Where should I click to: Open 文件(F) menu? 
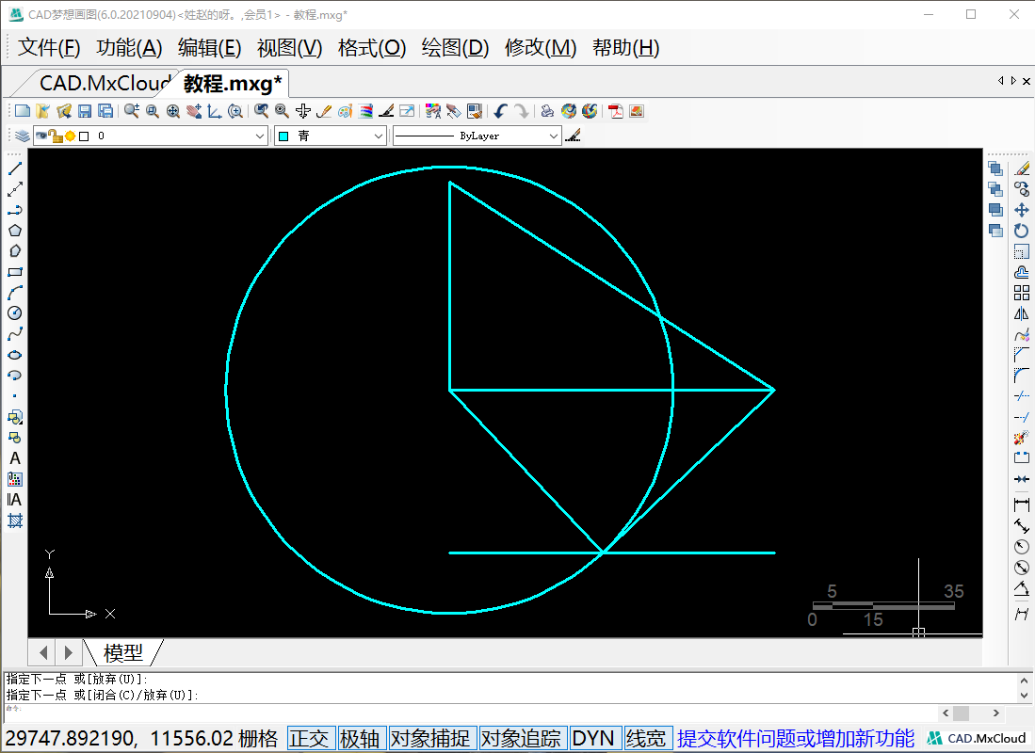(50, 47)
